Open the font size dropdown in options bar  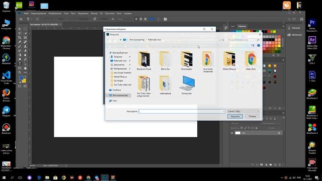pos(109,19)
